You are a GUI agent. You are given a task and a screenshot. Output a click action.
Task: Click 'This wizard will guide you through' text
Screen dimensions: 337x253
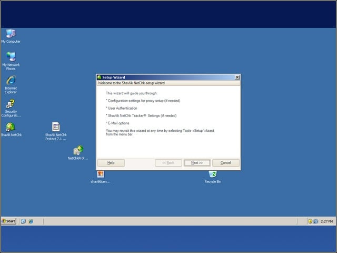click(131, 93)
